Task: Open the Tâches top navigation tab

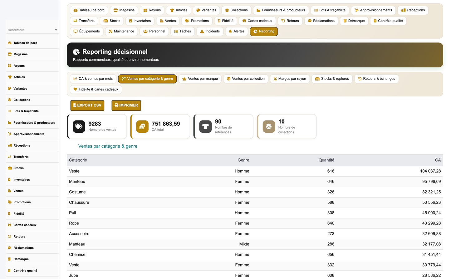Action: (x=183, y=32)
